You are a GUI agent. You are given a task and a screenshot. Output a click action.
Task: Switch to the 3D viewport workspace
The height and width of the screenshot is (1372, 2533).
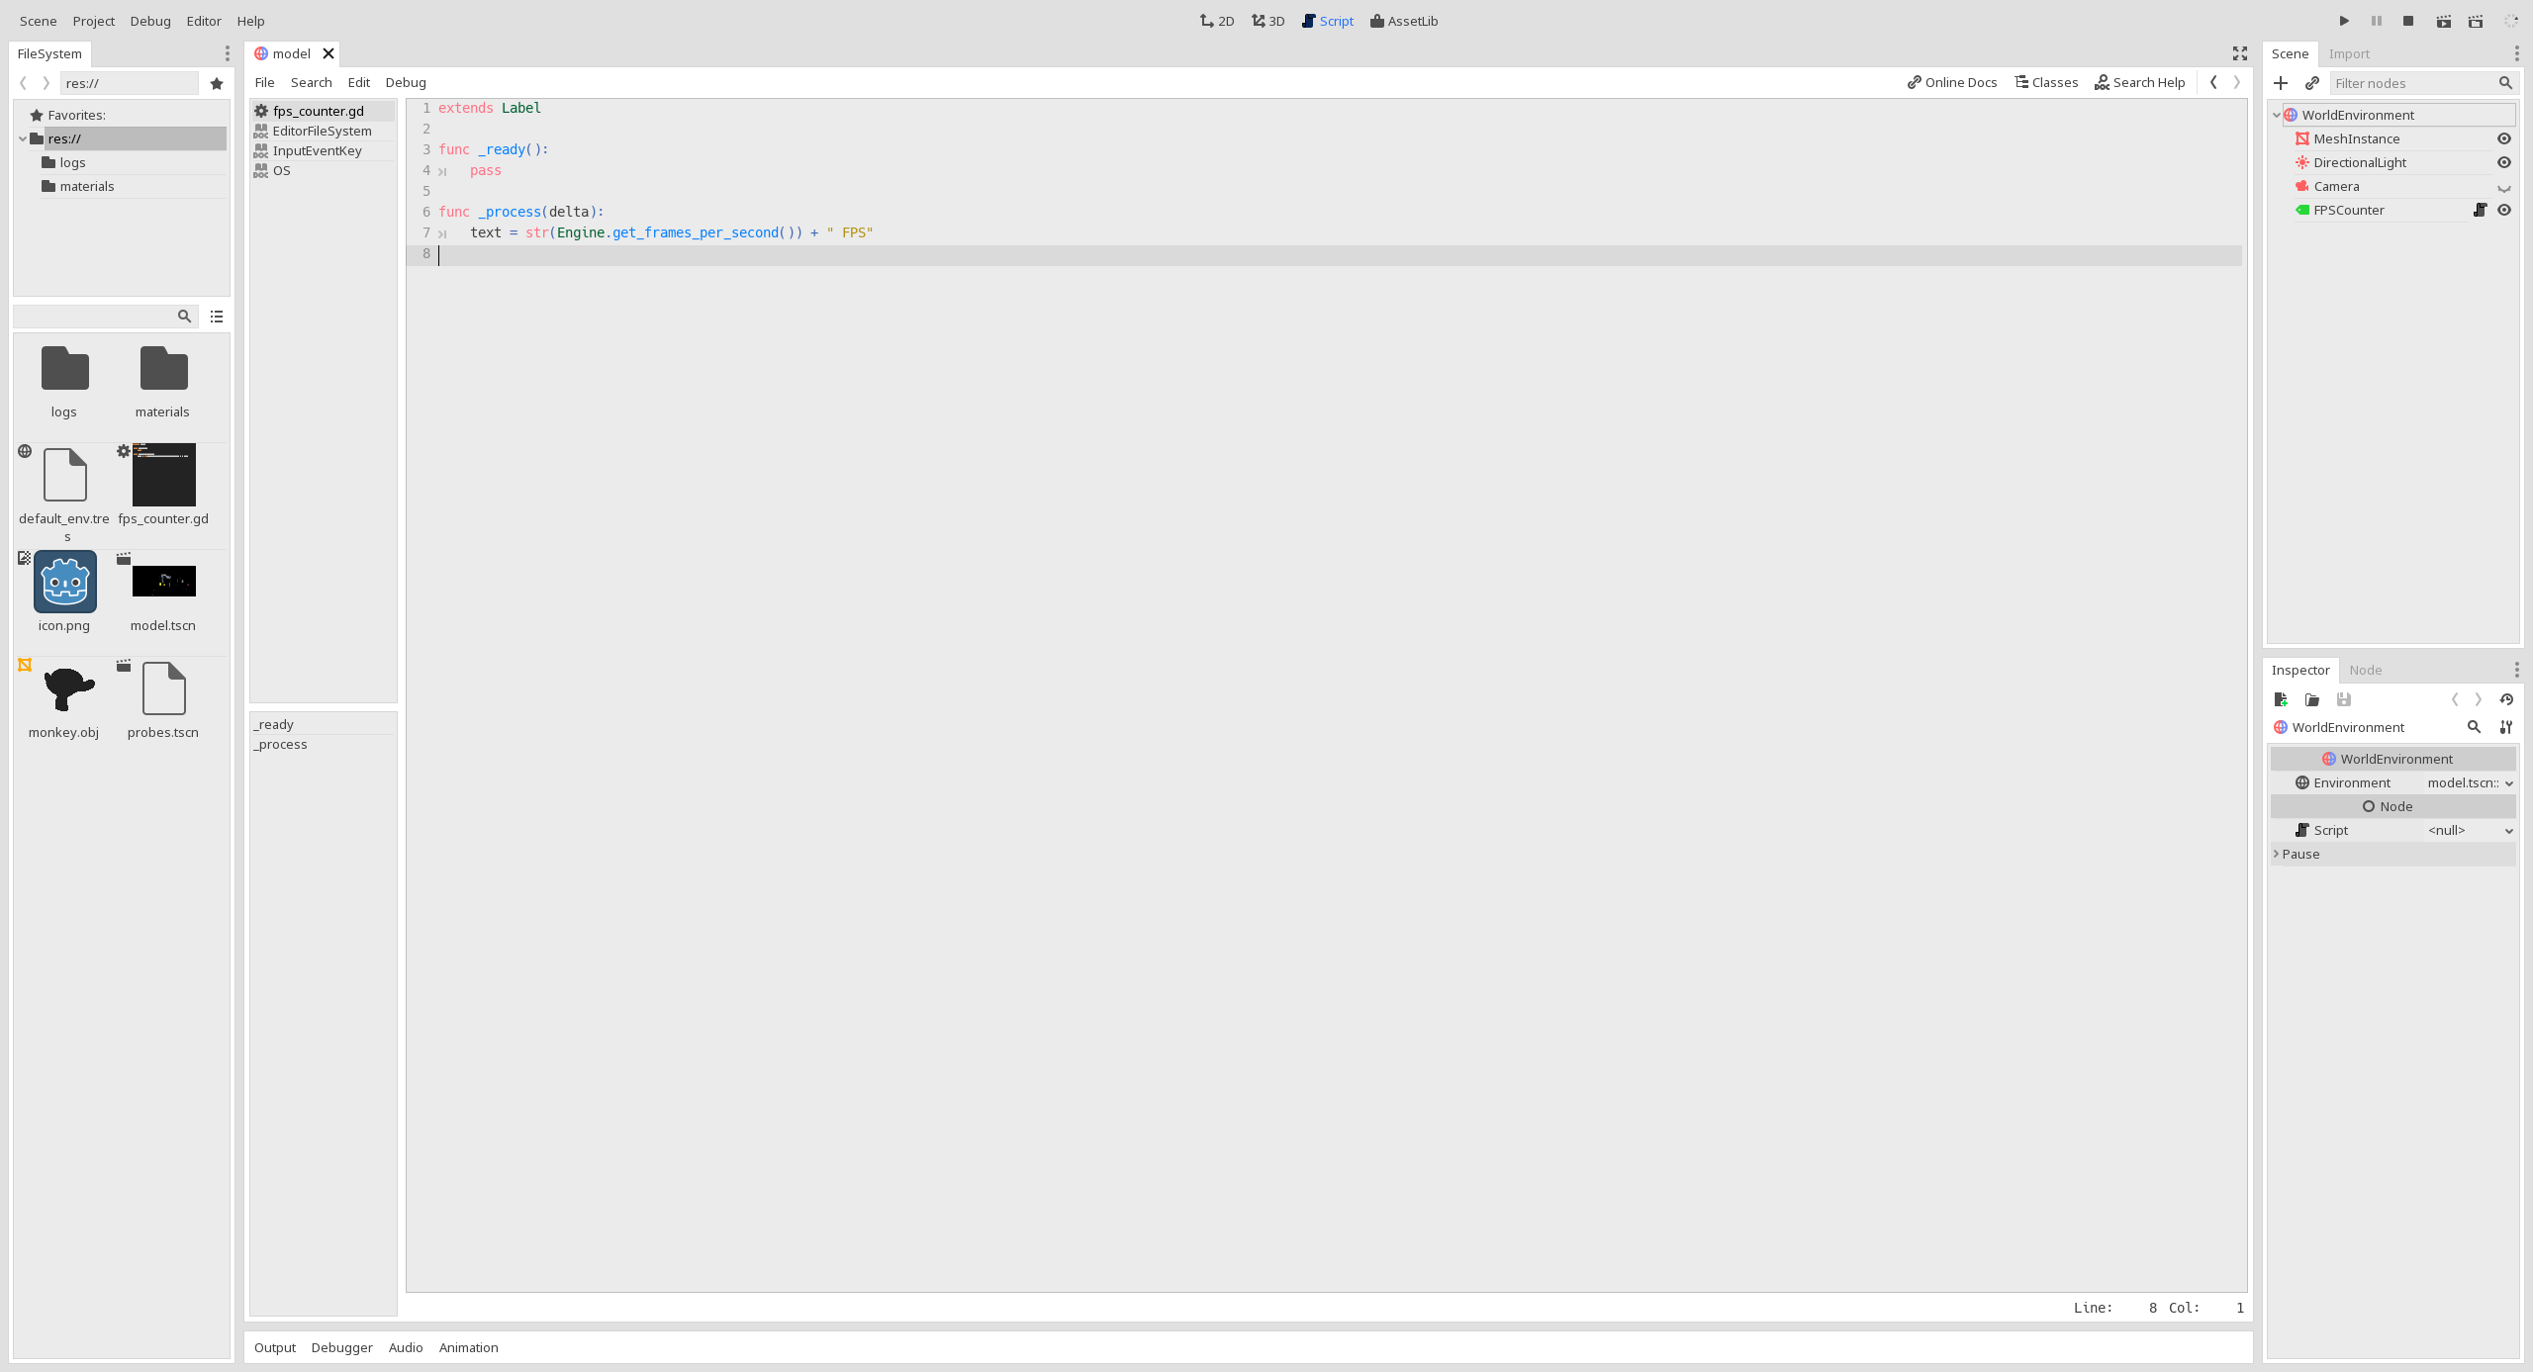[1266, 20]
